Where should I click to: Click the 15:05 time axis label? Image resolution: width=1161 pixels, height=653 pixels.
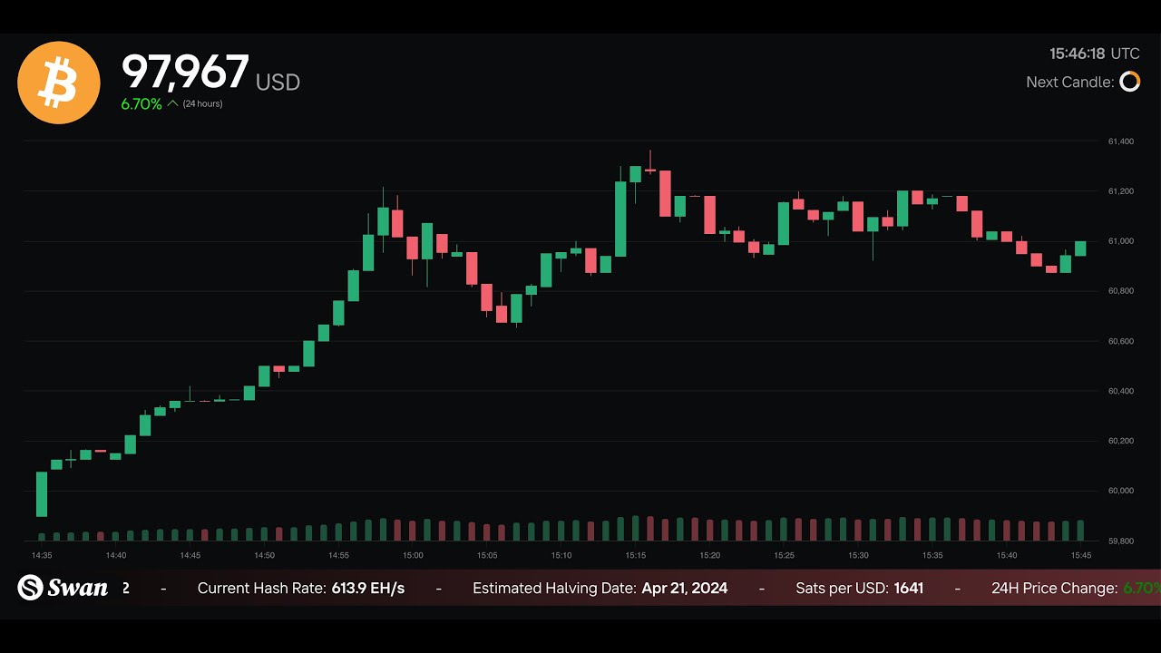pyautogui.click(x=487, y=555)
